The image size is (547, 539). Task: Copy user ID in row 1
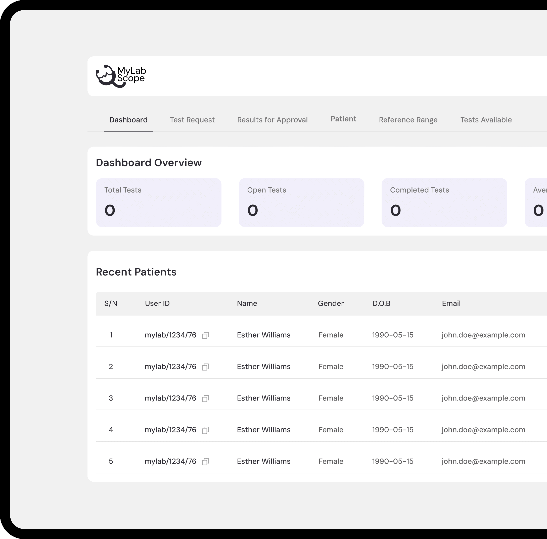[x=205, y=335]
